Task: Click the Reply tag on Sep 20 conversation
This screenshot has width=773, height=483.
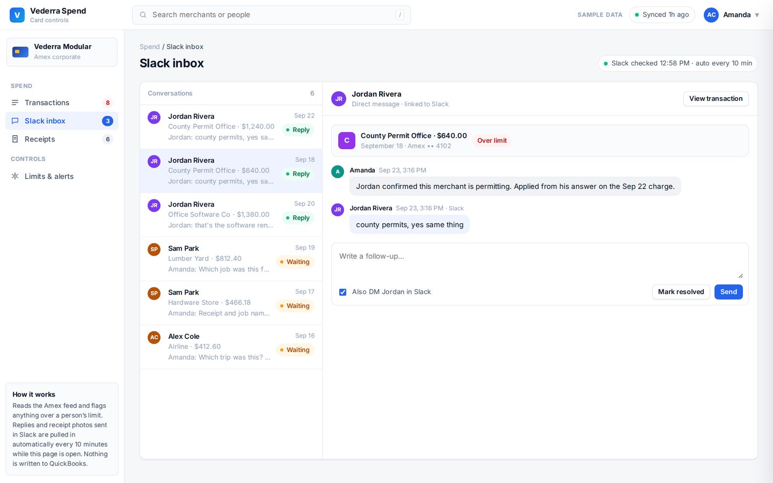Action: 298,218
